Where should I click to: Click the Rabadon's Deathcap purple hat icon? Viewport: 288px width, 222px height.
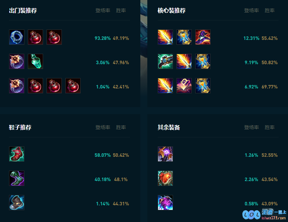tap(203, 37)
